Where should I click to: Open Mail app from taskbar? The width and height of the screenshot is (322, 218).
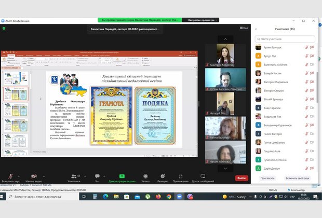137,197
